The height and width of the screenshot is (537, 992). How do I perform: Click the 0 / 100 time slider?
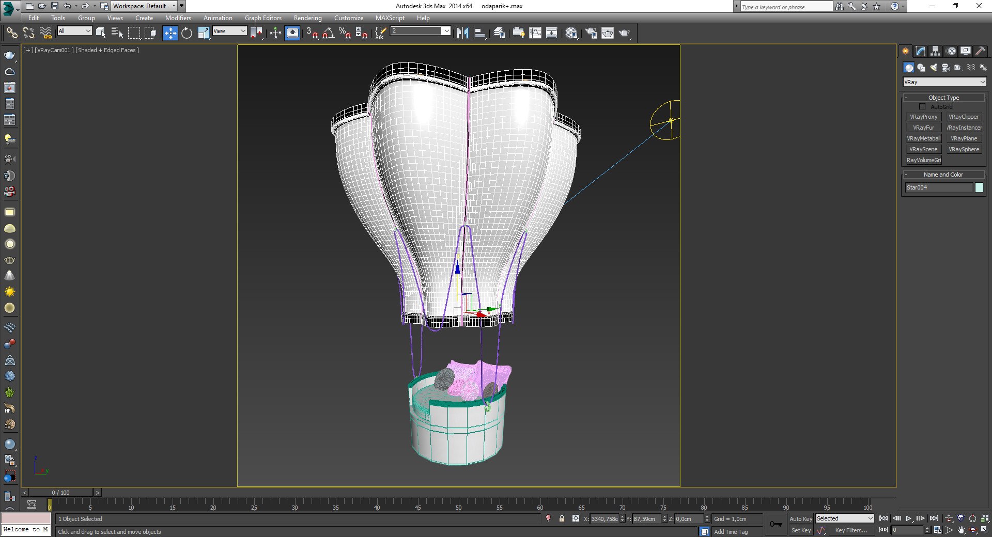coord(61,493)
